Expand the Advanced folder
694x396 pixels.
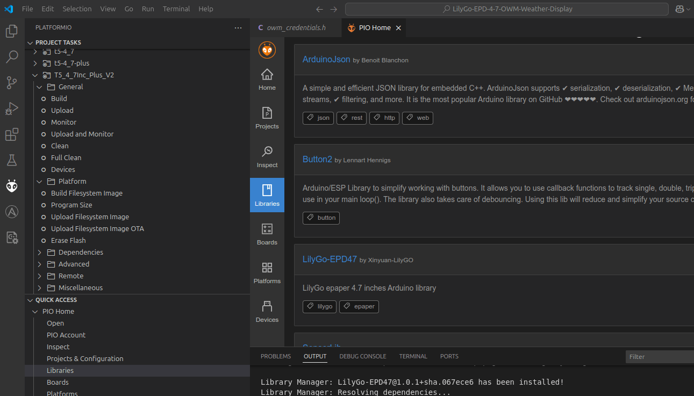pos(39,264)
